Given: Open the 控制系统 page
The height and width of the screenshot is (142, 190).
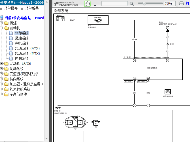Looking at the screenshot, I should 22,59.
